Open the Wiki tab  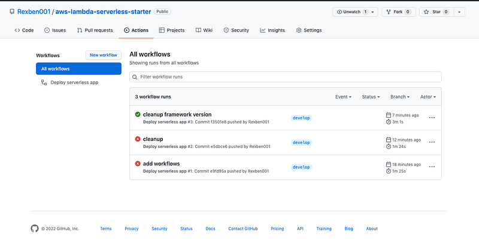pyautogui.click(x=204, y=30)
